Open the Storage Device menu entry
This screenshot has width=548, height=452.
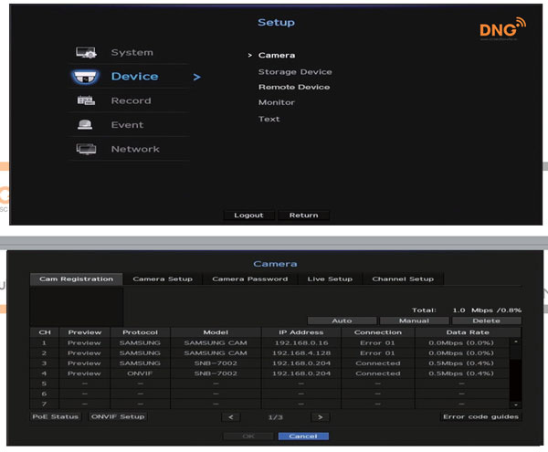point(294,71)
